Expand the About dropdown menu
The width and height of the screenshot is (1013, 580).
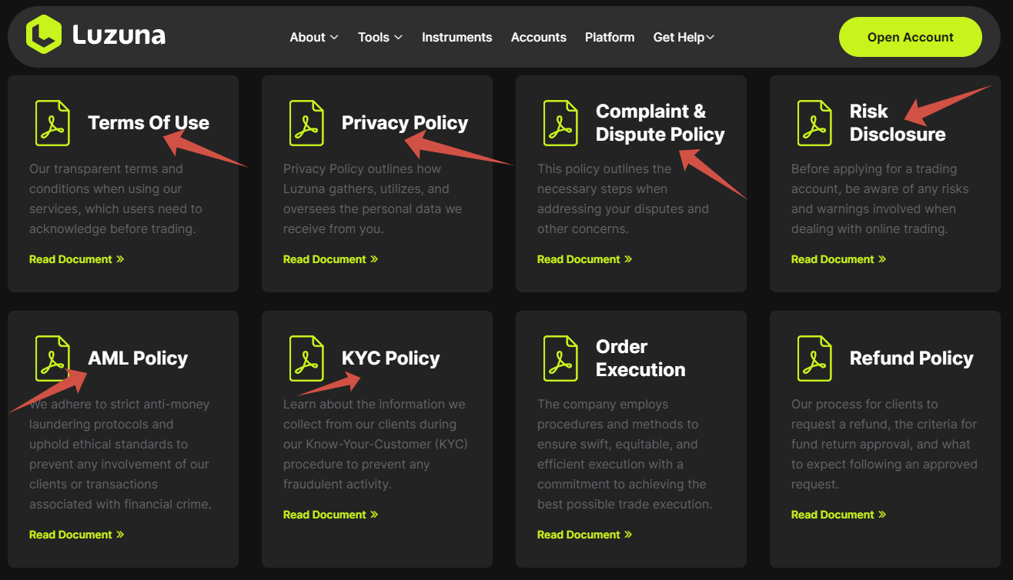(x=313, y=37)
